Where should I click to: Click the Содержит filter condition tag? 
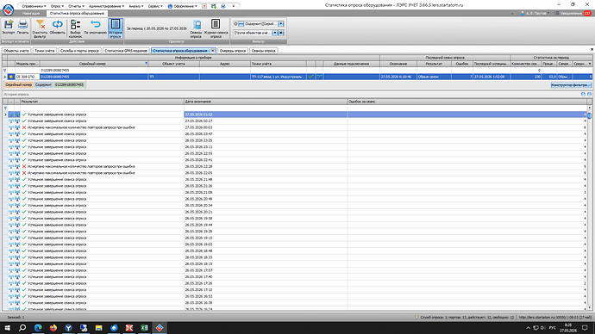(43, 85)
